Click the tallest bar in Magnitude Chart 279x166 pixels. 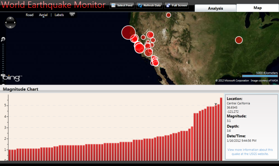[x=221, y=129]
